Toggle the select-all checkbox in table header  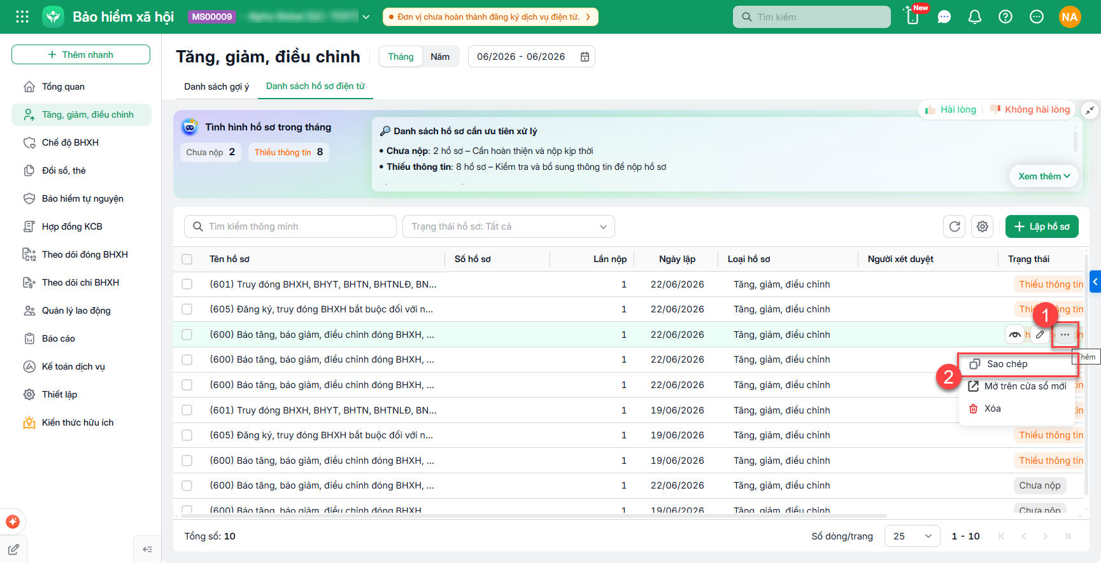click(x=187, y=259)
